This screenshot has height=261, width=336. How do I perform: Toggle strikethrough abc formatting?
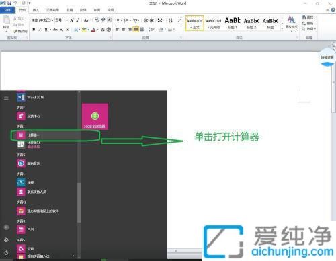click(x=55, y=30)
